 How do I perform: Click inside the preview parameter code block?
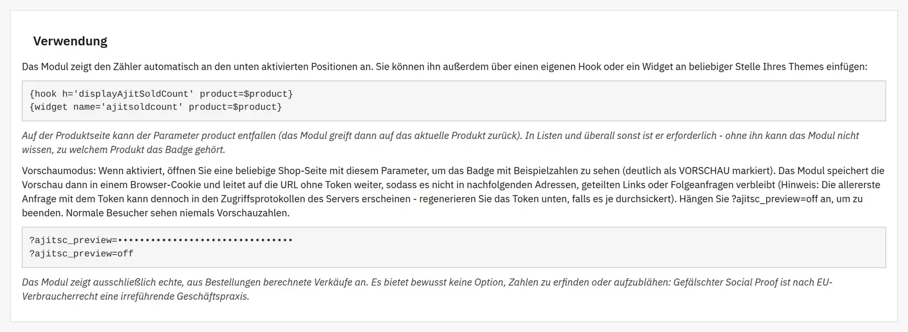coord(454,247)
